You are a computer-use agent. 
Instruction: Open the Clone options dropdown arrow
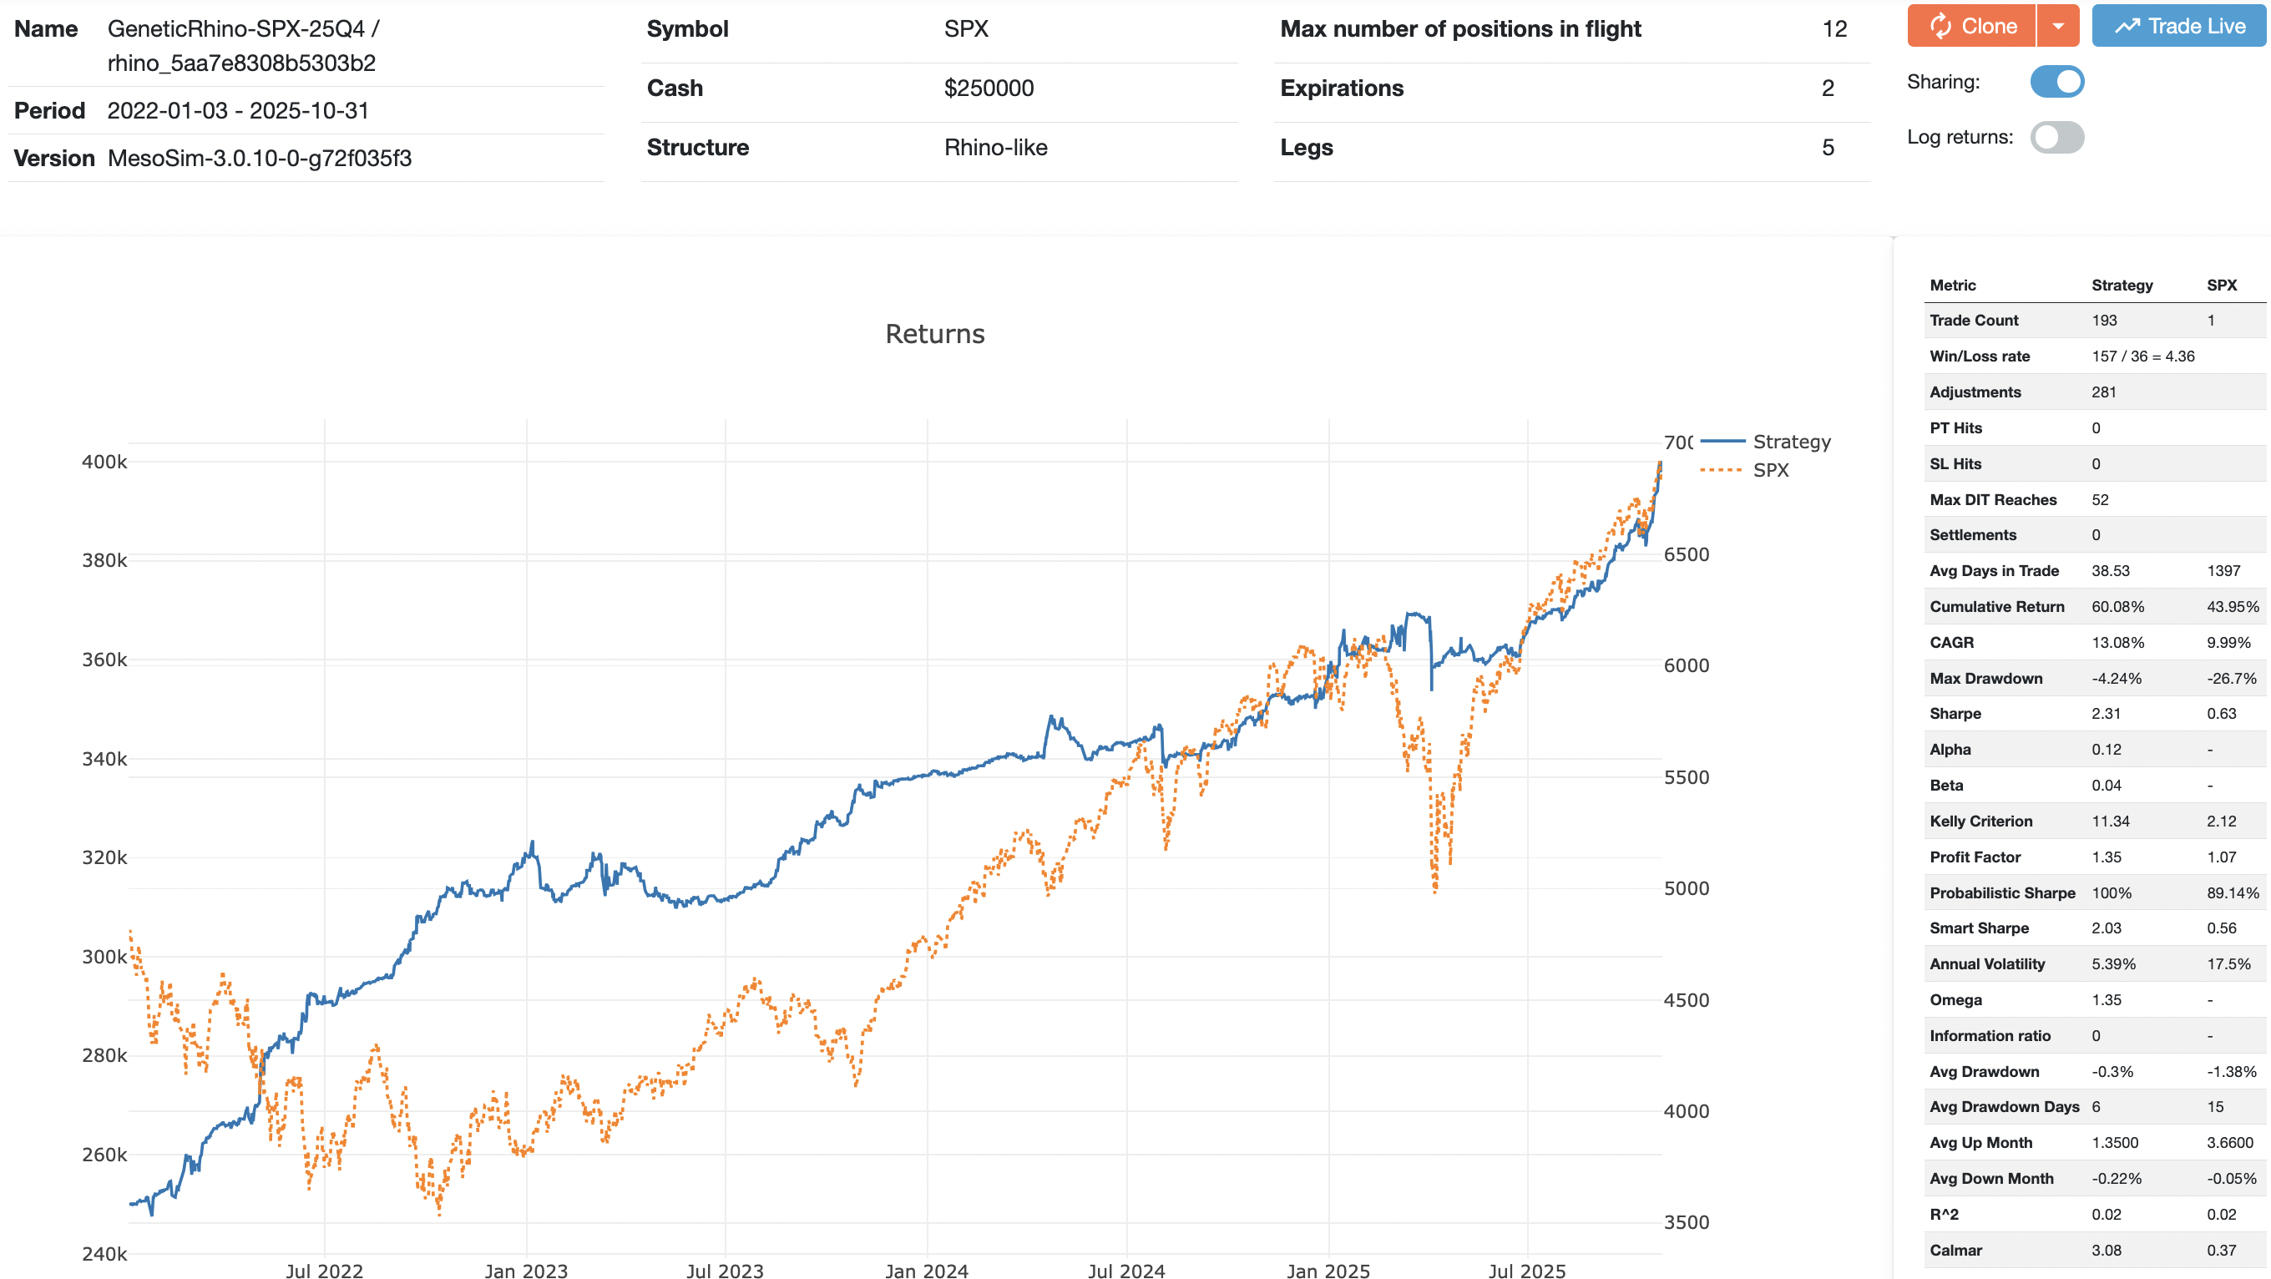[x=2061, y=26]
